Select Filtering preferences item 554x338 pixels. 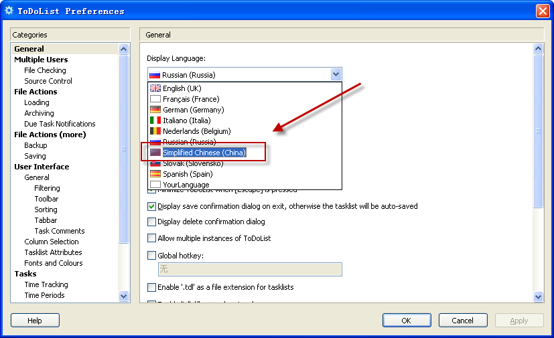tap(47, 188)
